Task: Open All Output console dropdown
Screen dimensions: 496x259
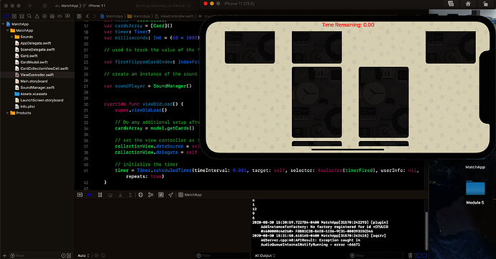Action: point(265,255)
